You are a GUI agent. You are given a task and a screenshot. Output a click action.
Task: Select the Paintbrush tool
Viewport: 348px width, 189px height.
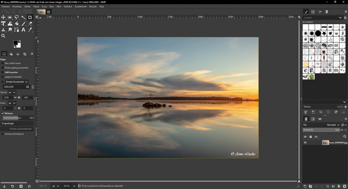[24, 24]
